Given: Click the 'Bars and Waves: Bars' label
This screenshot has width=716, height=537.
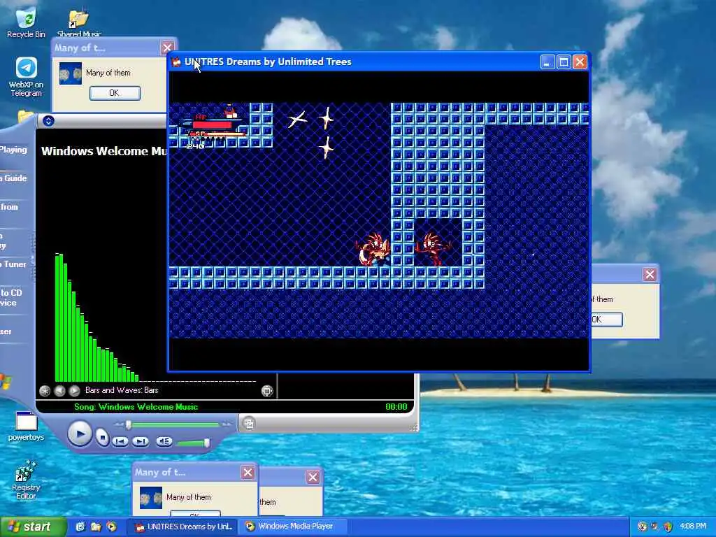Looking at the screenshot, I should pyautogui.click(x=122, y=390).
